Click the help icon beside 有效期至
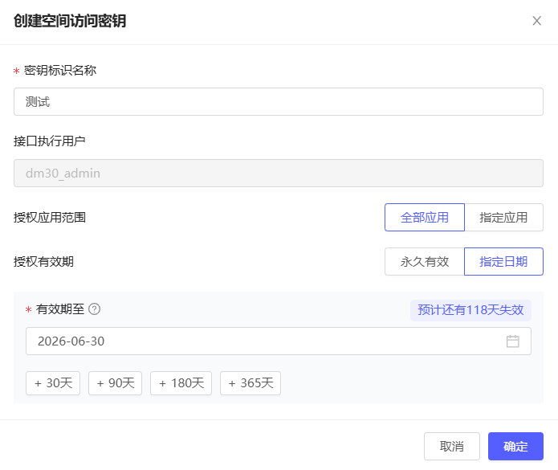Viewport: 558px width, 470px height. point(95,309)
